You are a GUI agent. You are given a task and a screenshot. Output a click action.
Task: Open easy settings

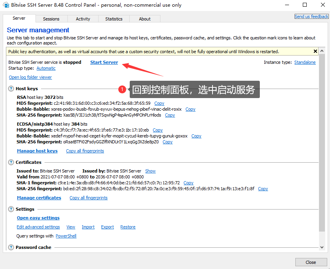[x=38, y=218]
